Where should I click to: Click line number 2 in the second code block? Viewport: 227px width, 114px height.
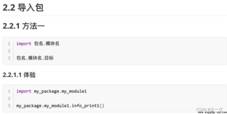tap(9, 98)
